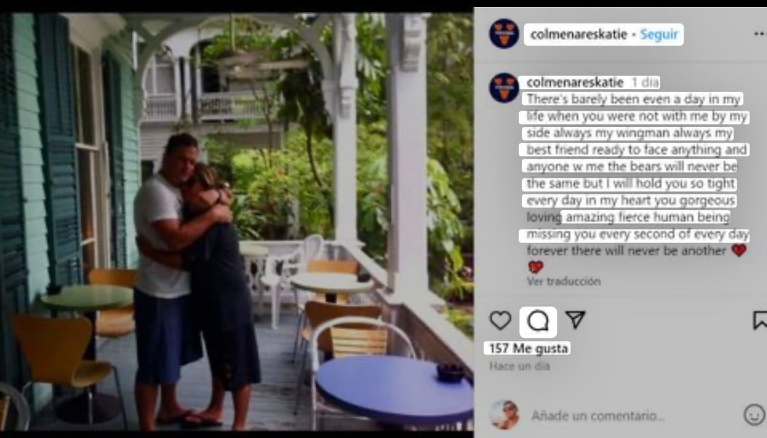
Task: Click your own avatar near comment box
Action: click(505, 415)
